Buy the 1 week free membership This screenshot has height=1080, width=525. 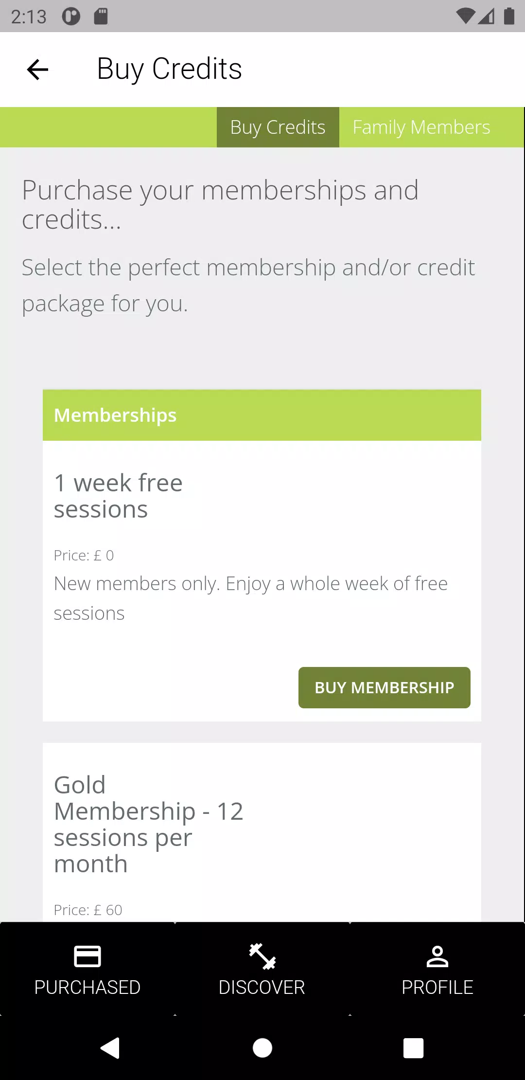click(x=384, y=687)
